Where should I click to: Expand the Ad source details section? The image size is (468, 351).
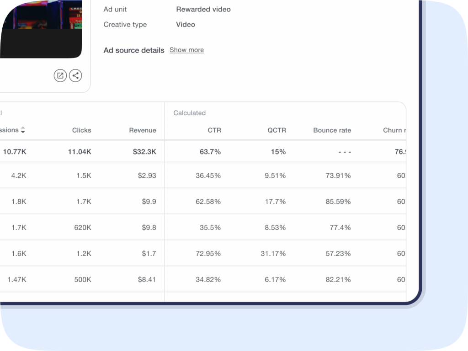point(186,50)
